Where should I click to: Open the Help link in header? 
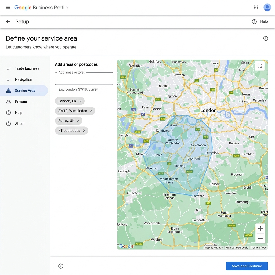(264, 21)
